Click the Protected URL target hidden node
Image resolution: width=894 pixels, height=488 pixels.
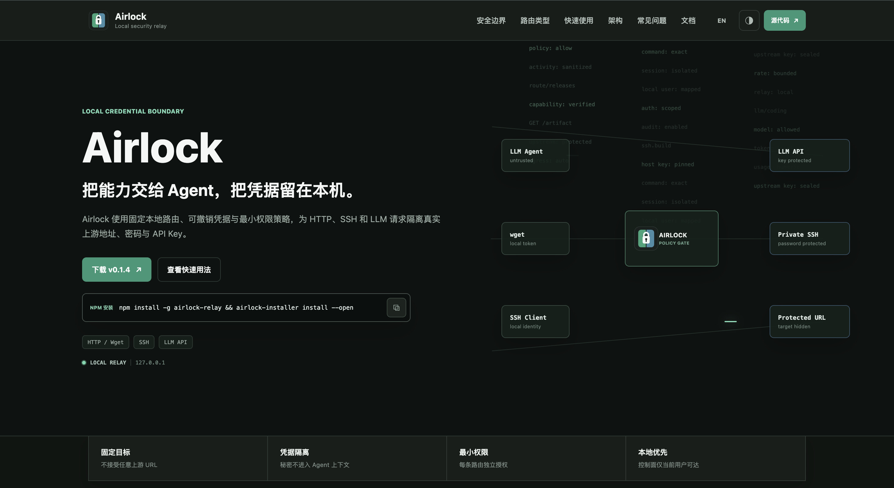tap(809, 322)
